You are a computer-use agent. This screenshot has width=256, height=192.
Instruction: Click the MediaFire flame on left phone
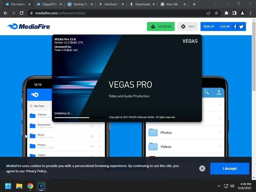(x=34, y=95)
